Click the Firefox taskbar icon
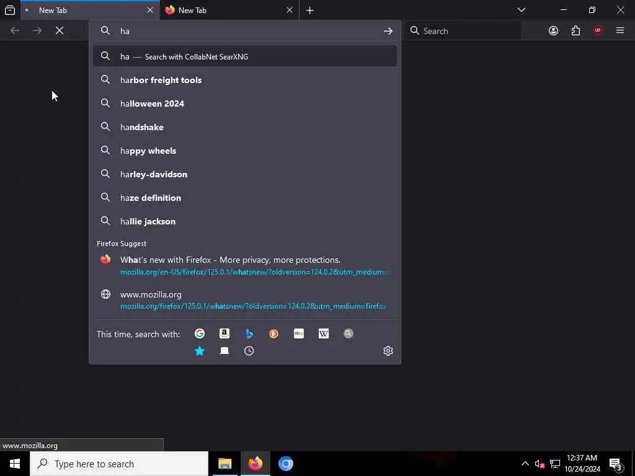 [x=255, y=464]
